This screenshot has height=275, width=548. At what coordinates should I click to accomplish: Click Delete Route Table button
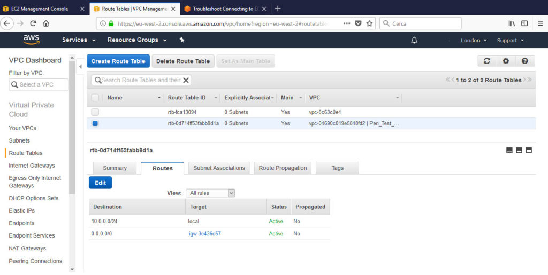tap(183, 61)
